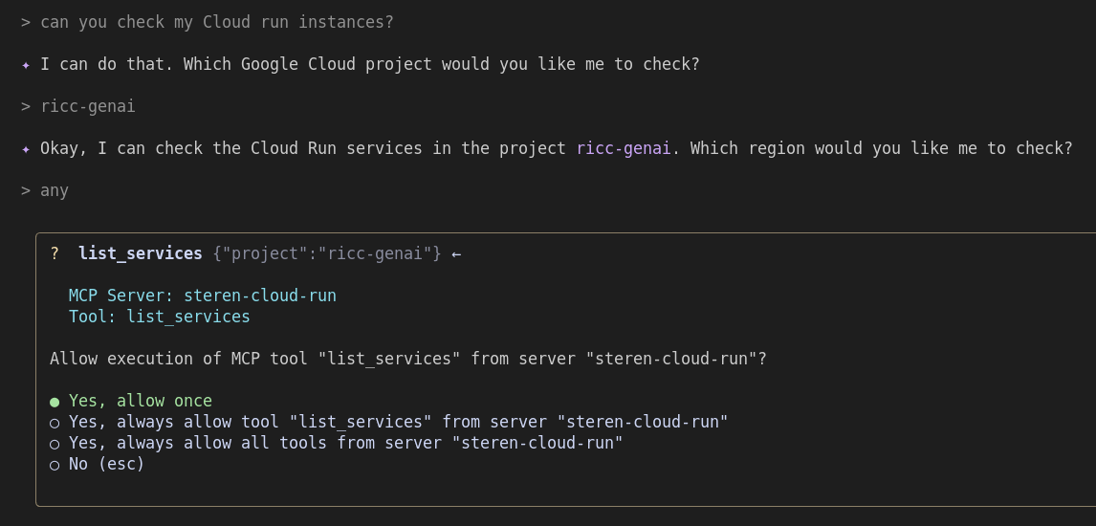Click the "can you check my Cloud run instances?" message

coord(216,22)
